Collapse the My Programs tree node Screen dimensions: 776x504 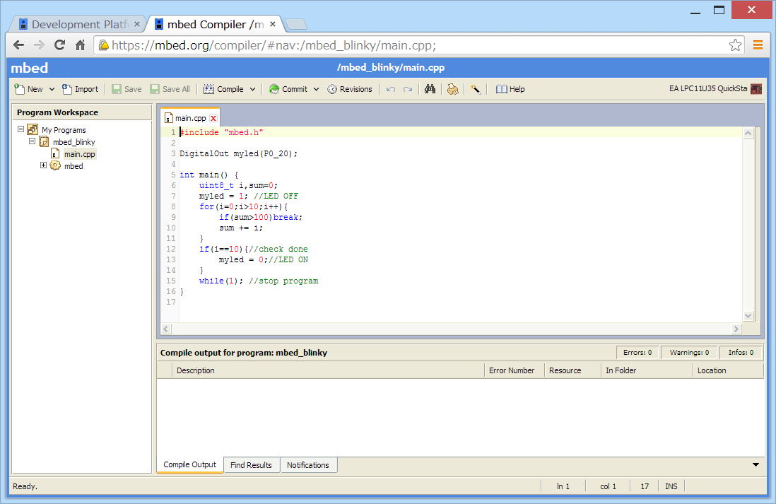tap(20, 129)
